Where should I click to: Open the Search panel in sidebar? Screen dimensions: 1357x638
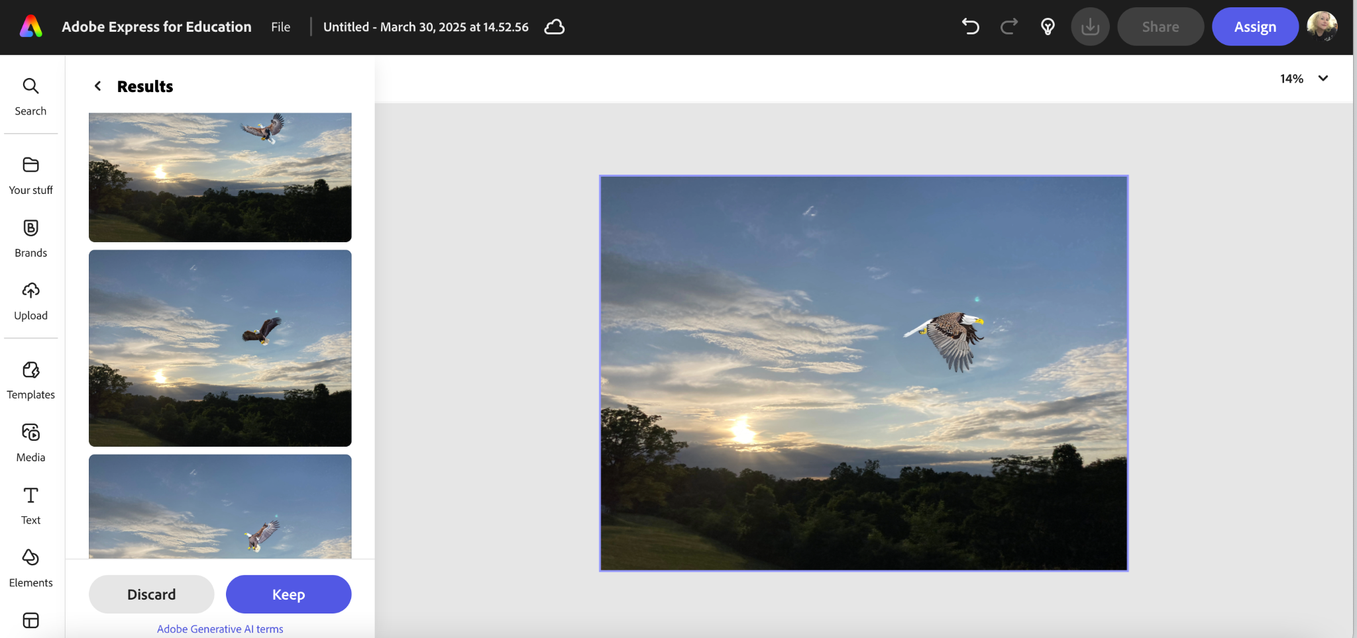[x=30, y=96]
